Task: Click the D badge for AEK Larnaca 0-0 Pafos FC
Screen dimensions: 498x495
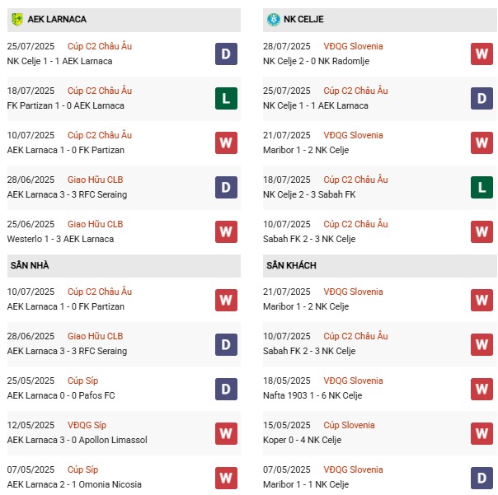Action: coord(226,388)
